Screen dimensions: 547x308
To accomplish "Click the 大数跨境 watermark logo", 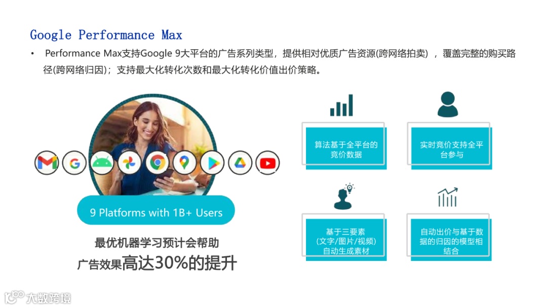I will [x=37, y=297].
